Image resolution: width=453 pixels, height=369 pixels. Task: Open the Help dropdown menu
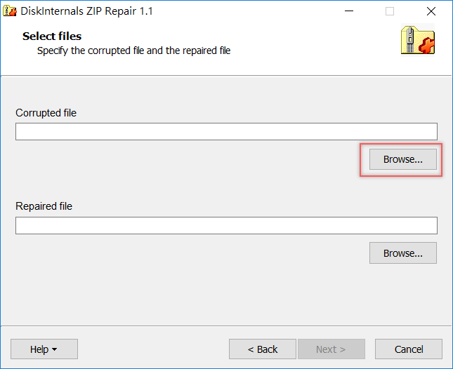click(x=44, y=349)
